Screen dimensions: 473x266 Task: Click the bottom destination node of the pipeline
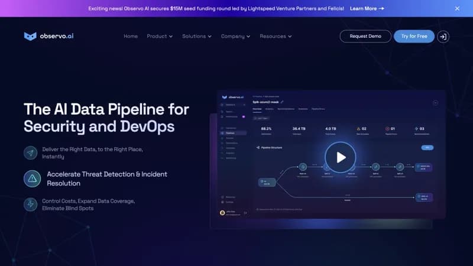[424, 197]
